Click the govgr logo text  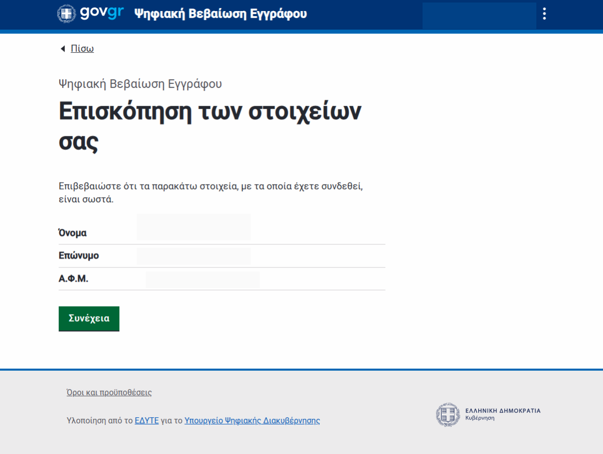102,14
